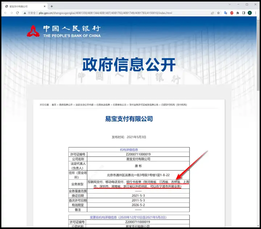261x229 pixels.
Task: Open the green profile avatar
Action: [250, 13]
